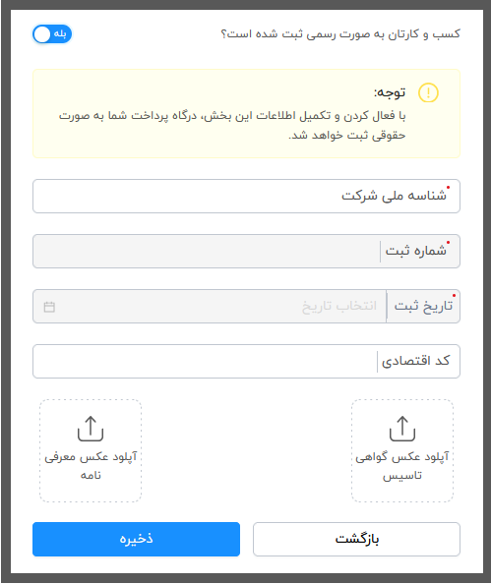This screenshot has width=491, height=584.
Task: Select the آپلود عکس معرفی نامه caption
Action: [91, 466]
